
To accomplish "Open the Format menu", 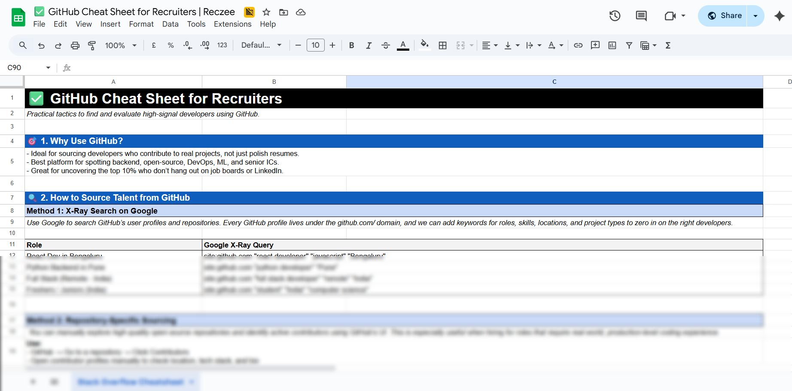I will (x=141, y=24).
